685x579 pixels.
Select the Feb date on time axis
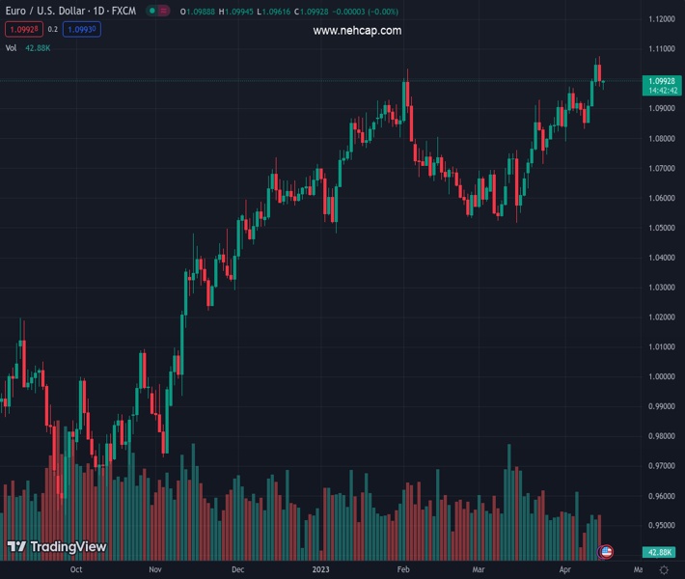pyautogui.click(x=403, y=570)
